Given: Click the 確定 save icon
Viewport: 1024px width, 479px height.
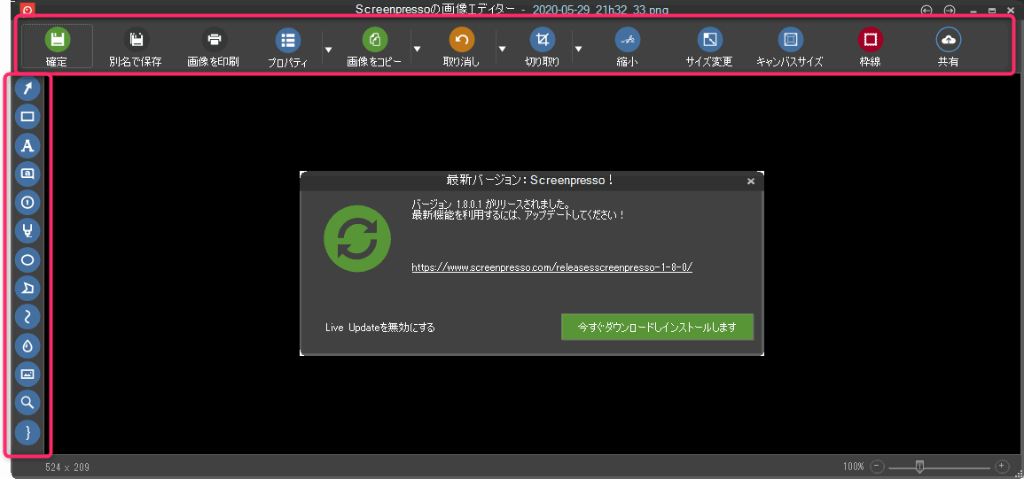Looking at the screenshot, I should 58,40.
